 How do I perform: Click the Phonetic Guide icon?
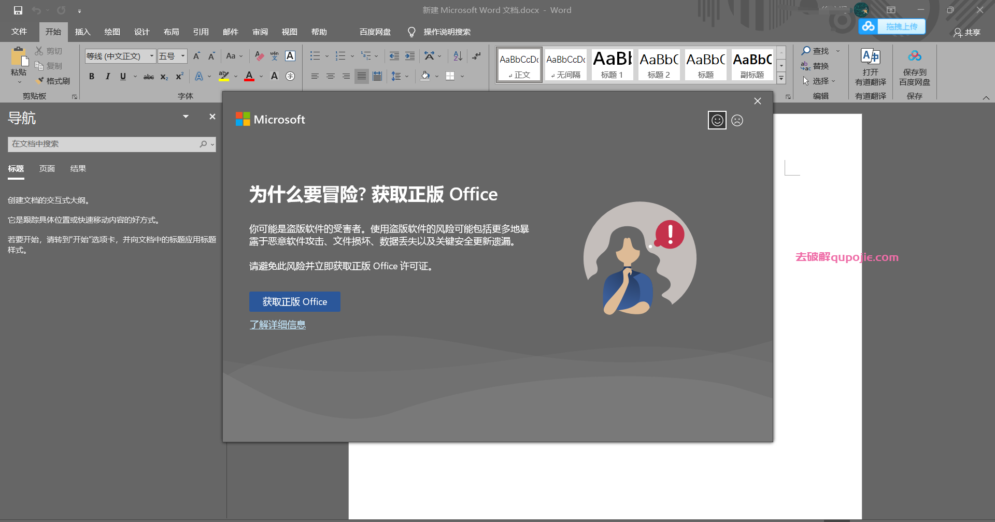point(275,56)
